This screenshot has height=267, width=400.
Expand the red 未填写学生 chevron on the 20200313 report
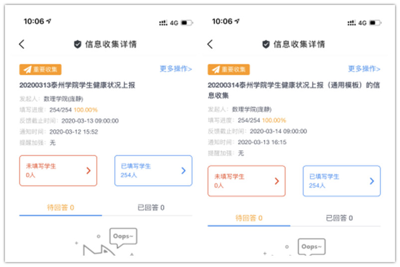coord(88,171)
